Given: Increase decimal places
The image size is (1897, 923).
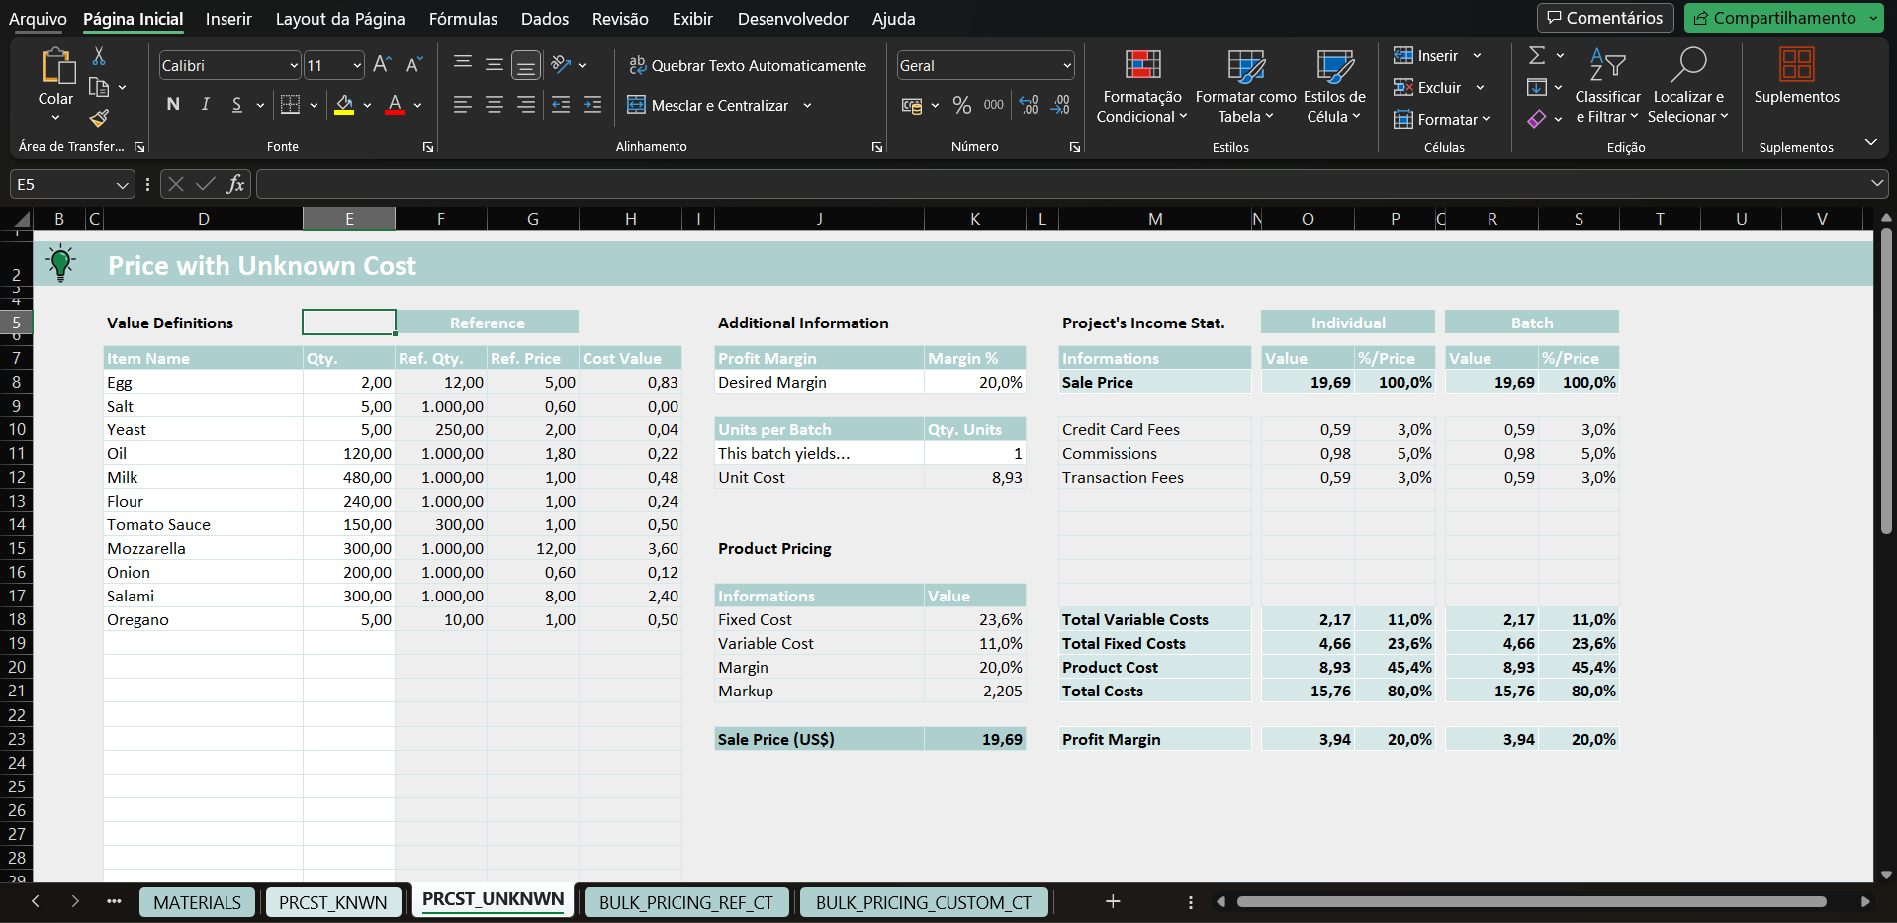Looking at the screenshot, I should tap(1028, 105).
